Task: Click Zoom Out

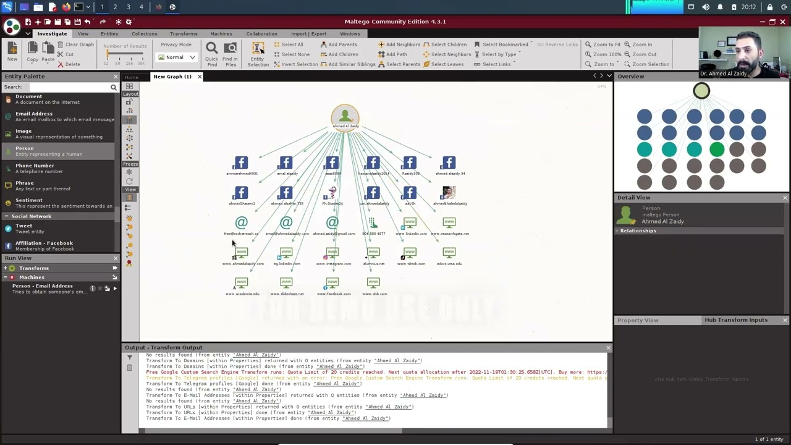Action: [x=640, y=54]
